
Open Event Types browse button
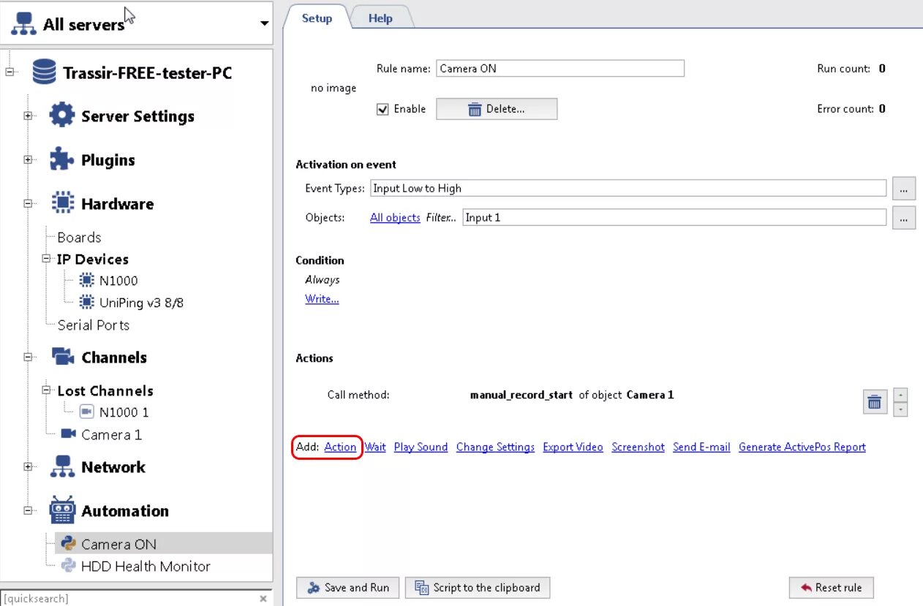coord(904,188)
